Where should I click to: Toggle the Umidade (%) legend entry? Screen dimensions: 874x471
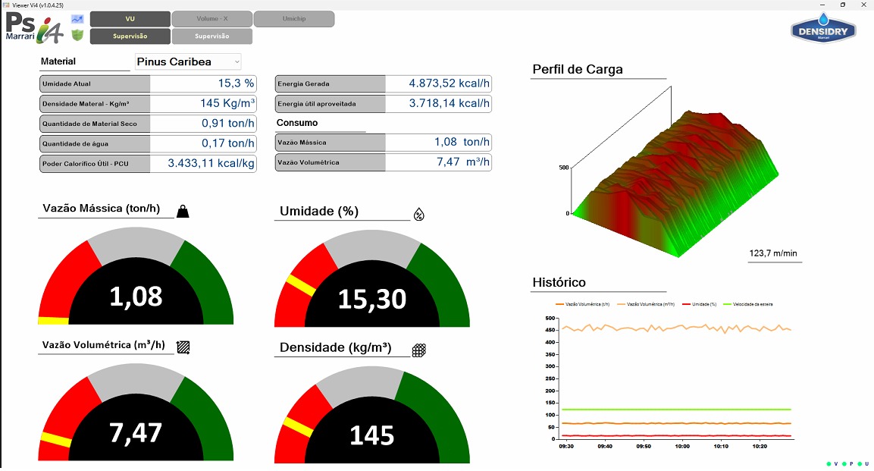point(698,304)
